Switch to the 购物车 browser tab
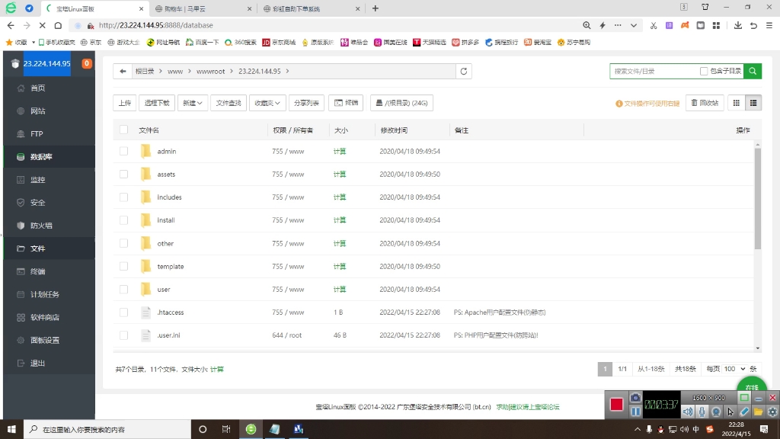780x439 pixels. [x=203, y=8]
